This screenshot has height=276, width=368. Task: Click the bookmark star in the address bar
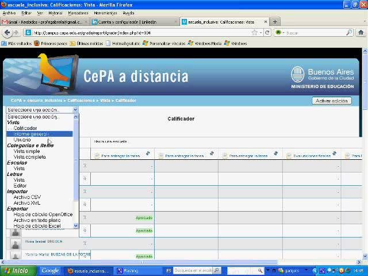pos(254,33)
